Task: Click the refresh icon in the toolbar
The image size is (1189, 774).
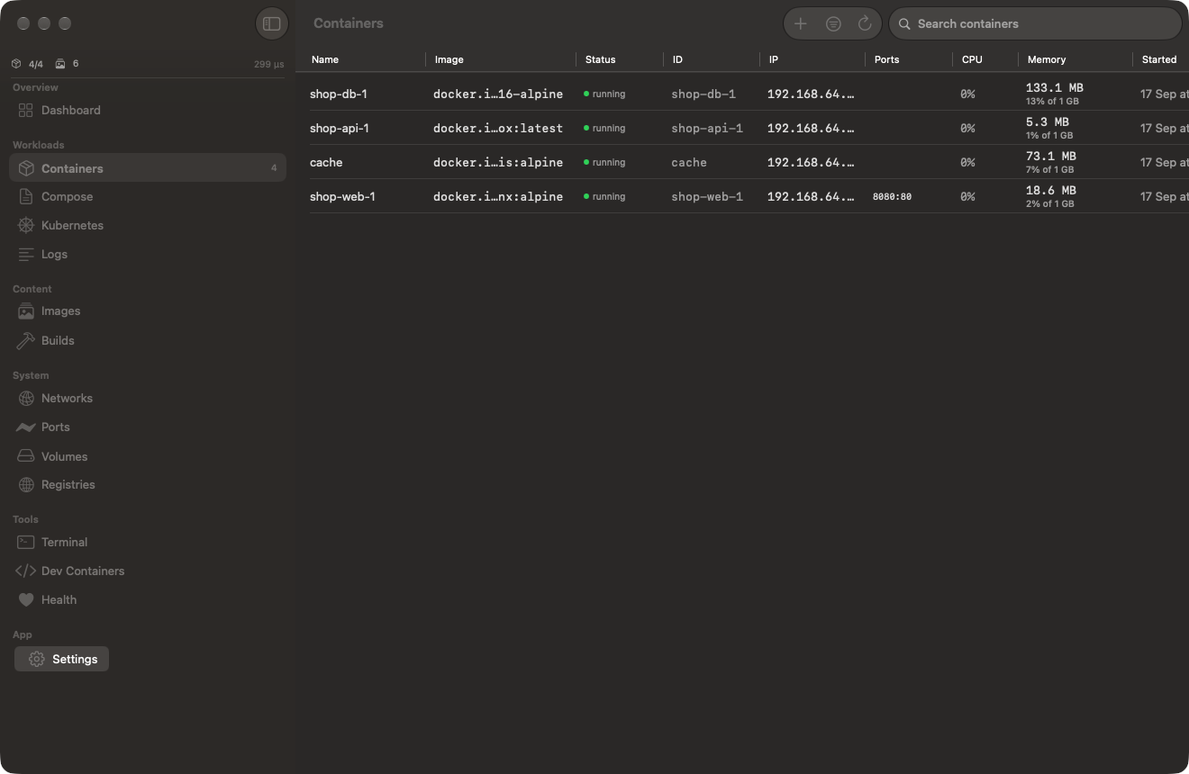Action: click(865, 23)
